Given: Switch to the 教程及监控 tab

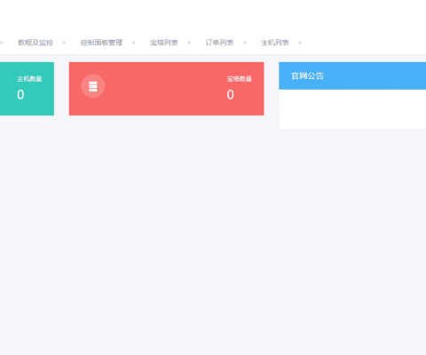Looking at the screenshot, I should [35, 43].
